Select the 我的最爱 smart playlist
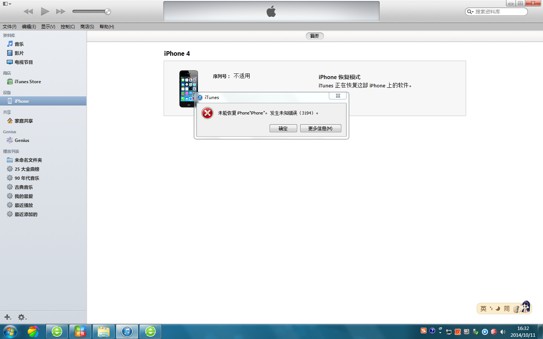Image resolution: width=543 pixels, height=339 pixels. (x=43, y=196)
